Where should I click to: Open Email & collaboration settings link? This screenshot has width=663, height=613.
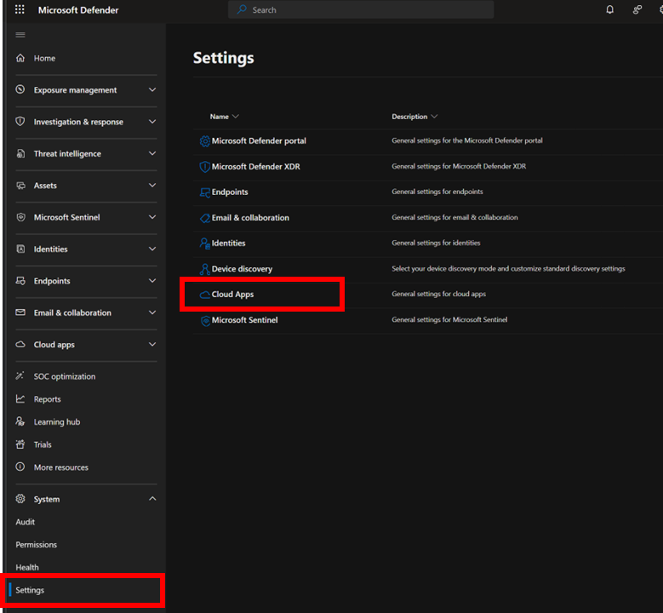[x=250, y=218]
